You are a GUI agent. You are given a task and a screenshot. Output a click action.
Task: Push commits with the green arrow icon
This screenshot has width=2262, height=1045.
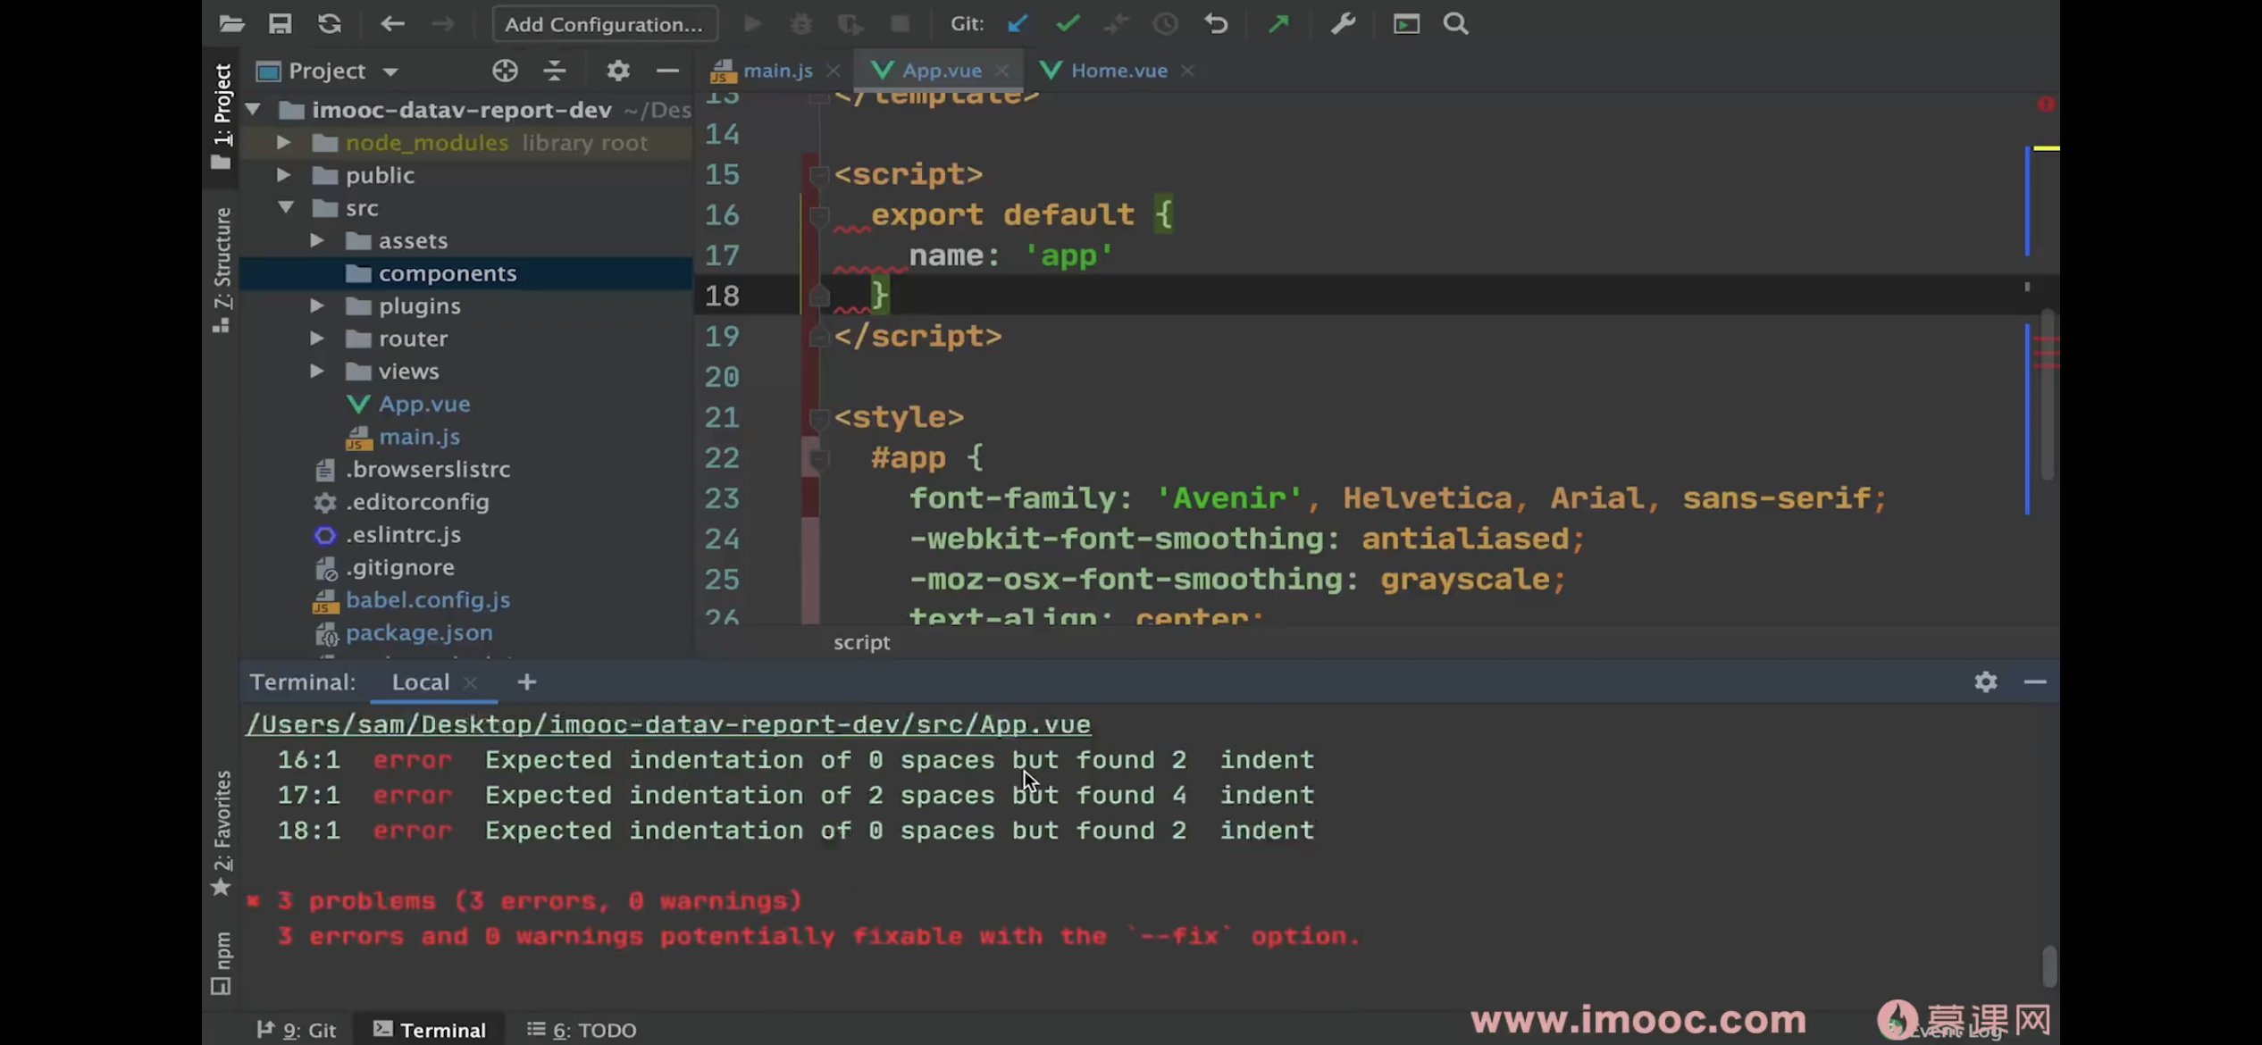click(1277, 23)
